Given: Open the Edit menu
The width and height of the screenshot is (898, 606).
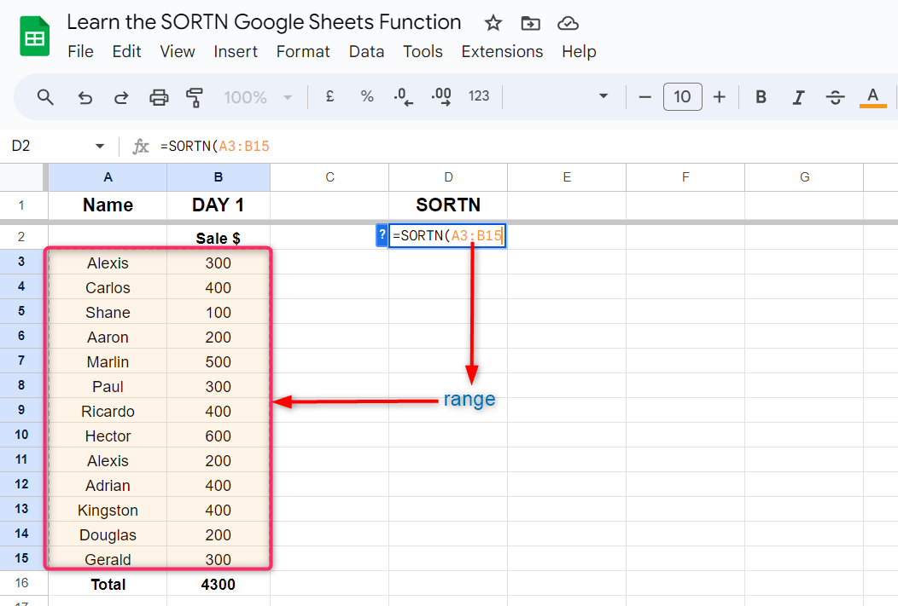Looking at the screenshot, I should coord(126,51).
